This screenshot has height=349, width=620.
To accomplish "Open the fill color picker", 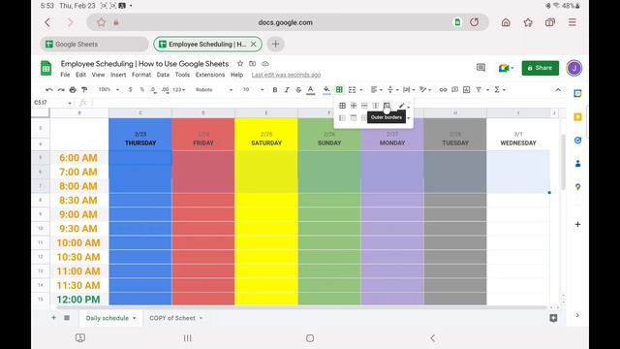I will tap(326, 90).
